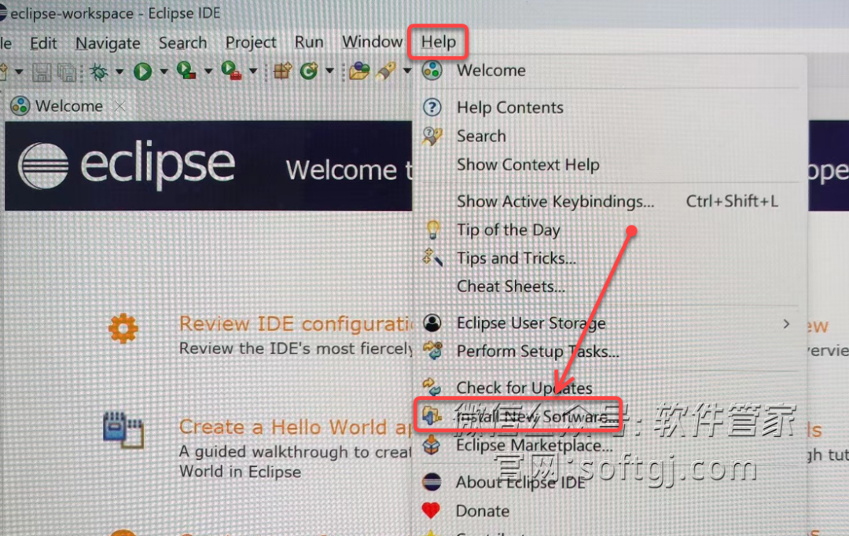
Task: Open the Coverage dropdown arrow
Action: (x=208, y=71)
